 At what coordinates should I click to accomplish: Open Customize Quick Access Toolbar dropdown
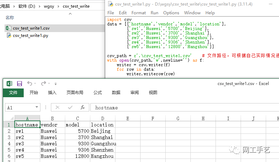pos(56,84)
